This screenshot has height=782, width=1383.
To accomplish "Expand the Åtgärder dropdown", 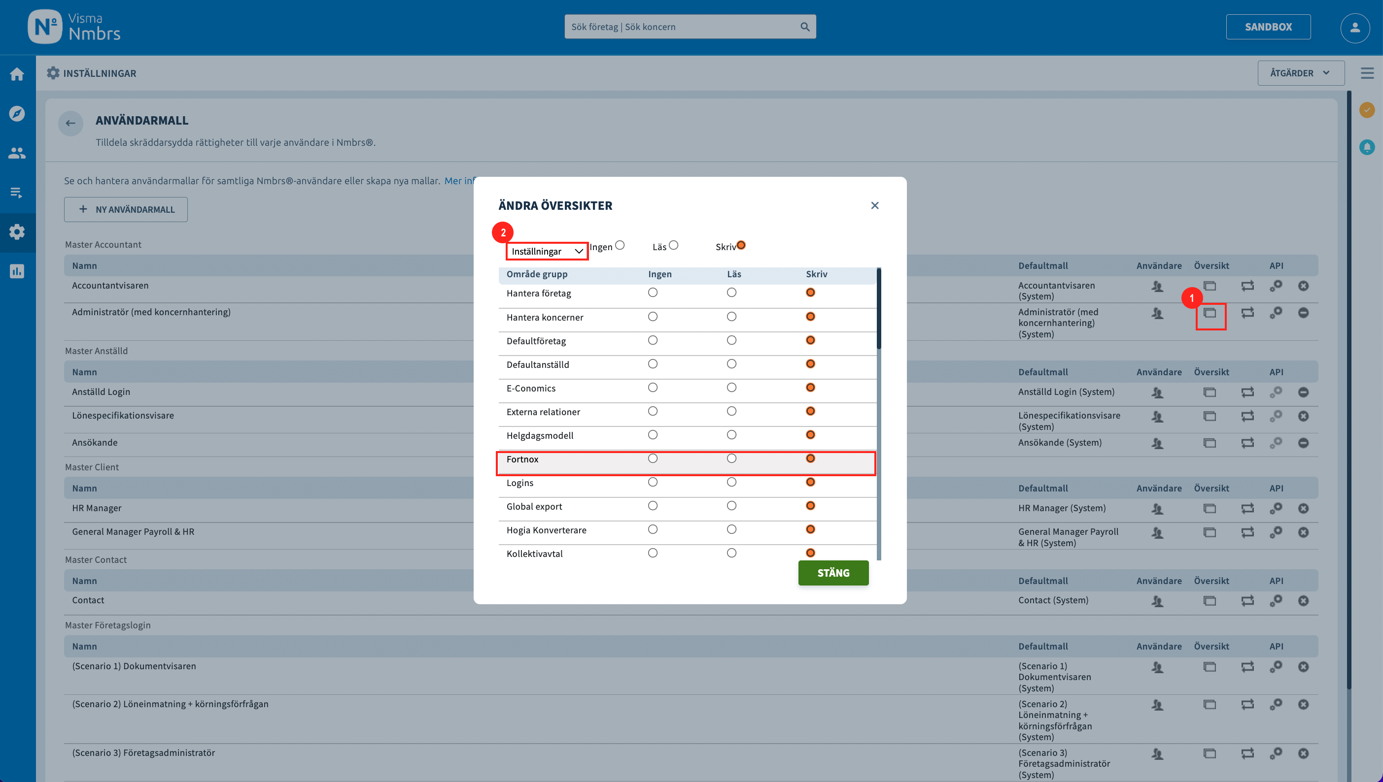I will [x=1300, y=73].
